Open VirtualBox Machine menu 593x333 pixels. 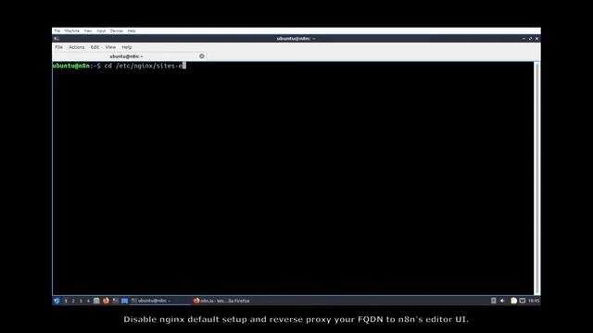(x=72, y=31)
